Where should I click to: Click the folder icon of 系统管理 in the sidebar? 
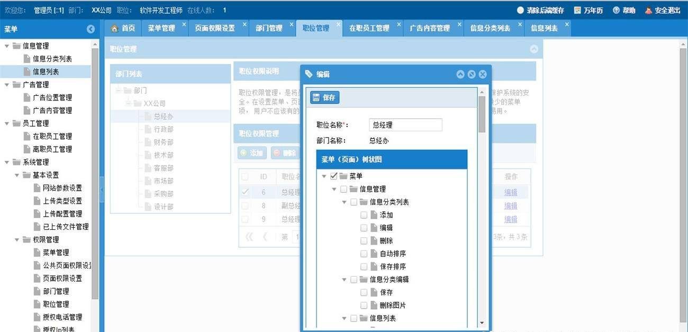click(16, 162)
